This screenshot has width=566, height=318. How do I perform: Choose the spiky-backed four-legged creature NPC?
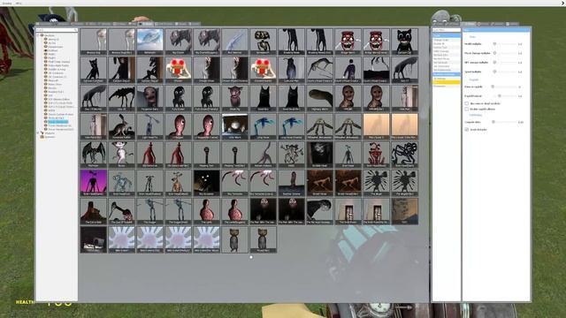(x=121, y=98)
